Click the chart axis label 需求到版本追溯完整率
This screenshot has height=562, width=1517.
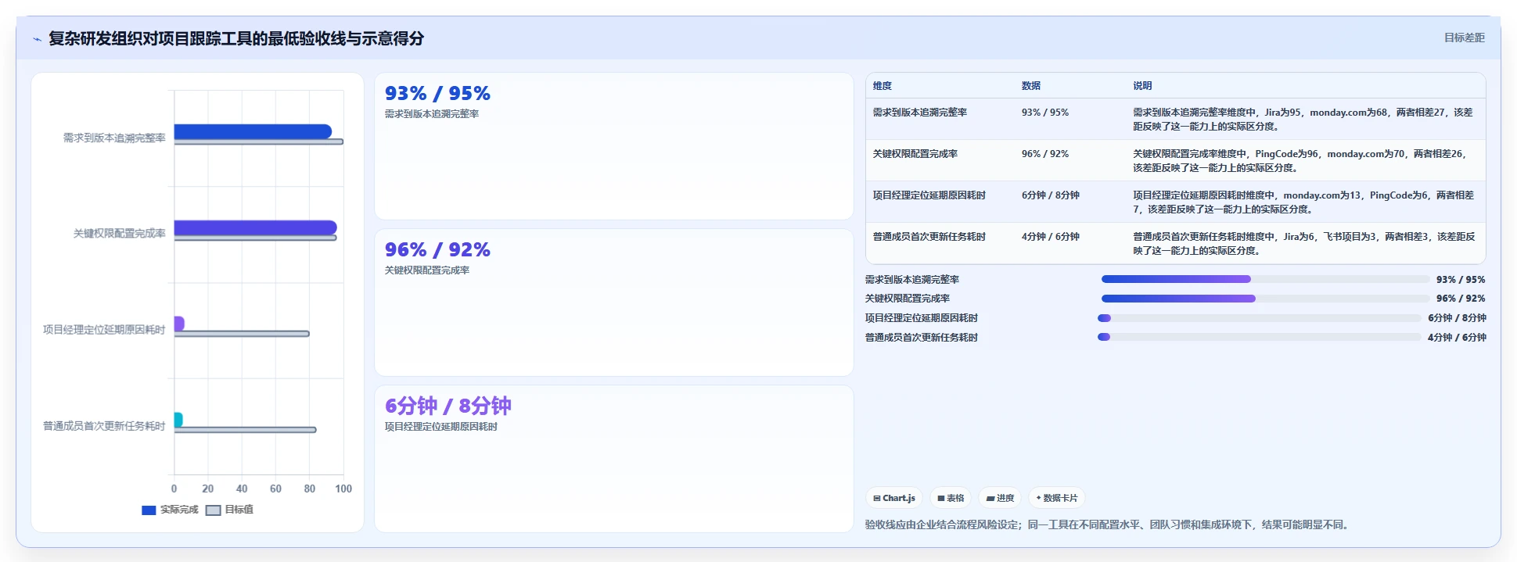pos(114,138)
